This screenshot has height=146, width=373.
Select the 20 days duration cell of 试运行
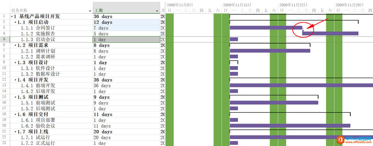pos(126,137)
